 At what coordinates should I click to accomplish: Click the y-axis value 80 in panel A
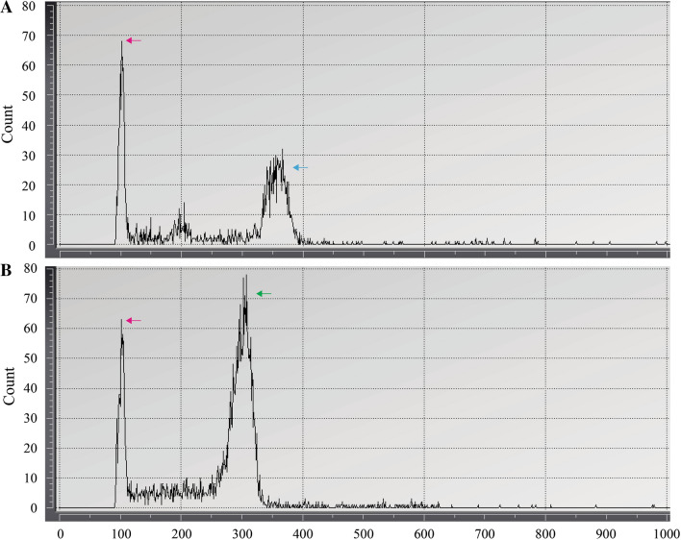[29, 7]
